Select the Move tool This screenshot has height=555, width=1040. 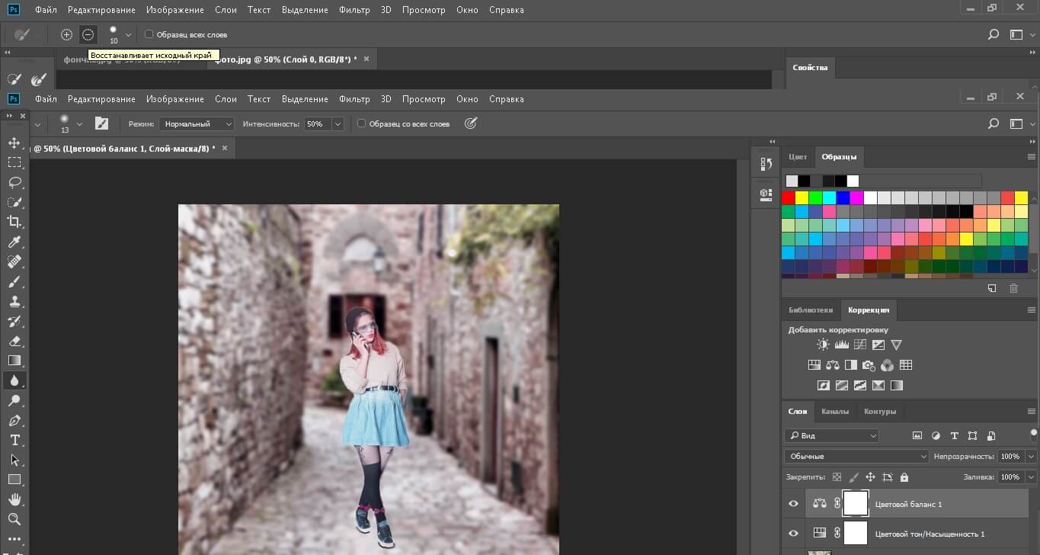[x=14, y=143]
